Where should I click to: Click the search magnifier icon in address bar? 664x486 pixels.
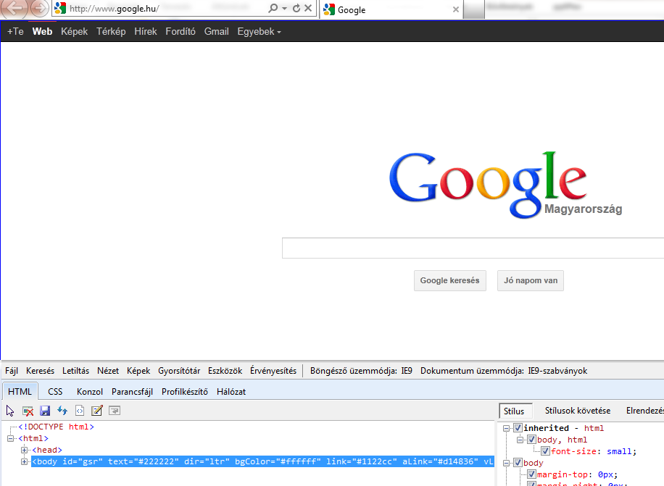pyautogui.click(x=273, y=8)
